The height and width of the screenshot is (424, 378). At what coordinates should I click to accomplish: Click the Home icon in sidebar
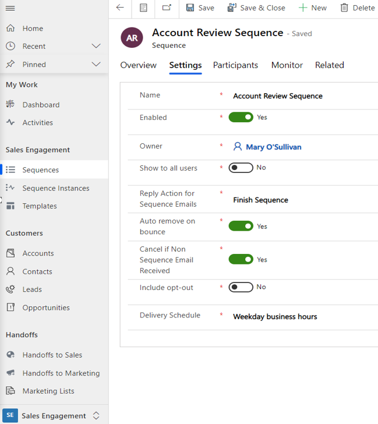(10, 28)
